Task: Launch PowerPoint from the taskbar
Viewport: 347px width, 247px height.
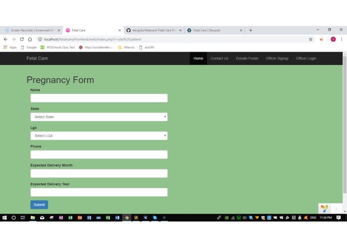Action: coord(80,218)
